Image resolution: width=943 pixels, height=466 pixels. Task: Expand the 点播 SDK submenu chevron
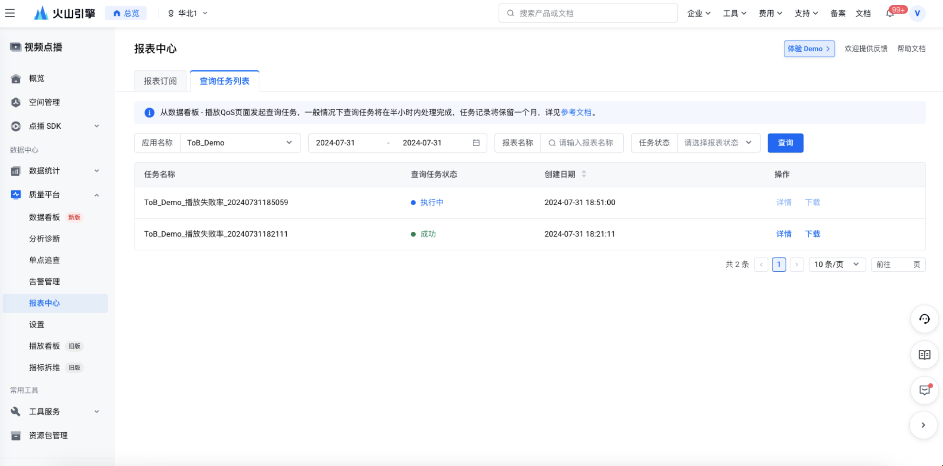[97, 126]
